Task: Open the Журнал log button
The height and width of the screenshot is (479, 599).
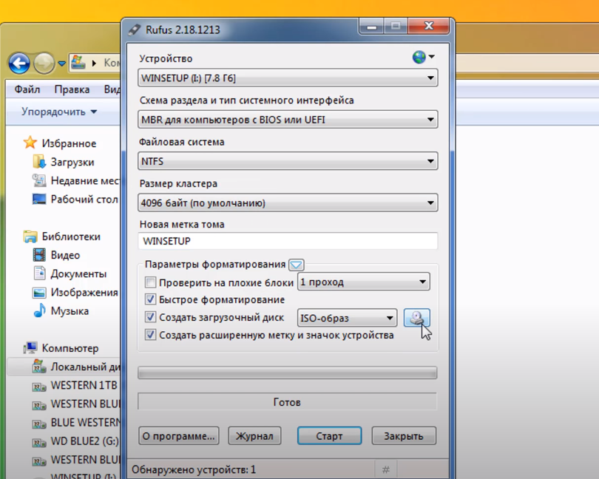Action: pyautogui.click(x=254, y=436)
